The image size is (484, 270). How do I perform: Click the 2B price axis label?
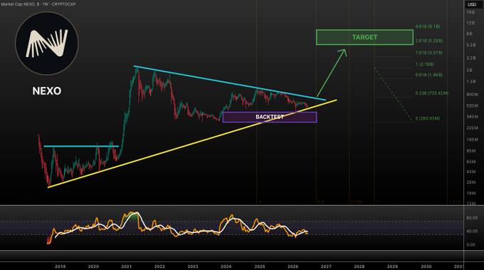470,71
